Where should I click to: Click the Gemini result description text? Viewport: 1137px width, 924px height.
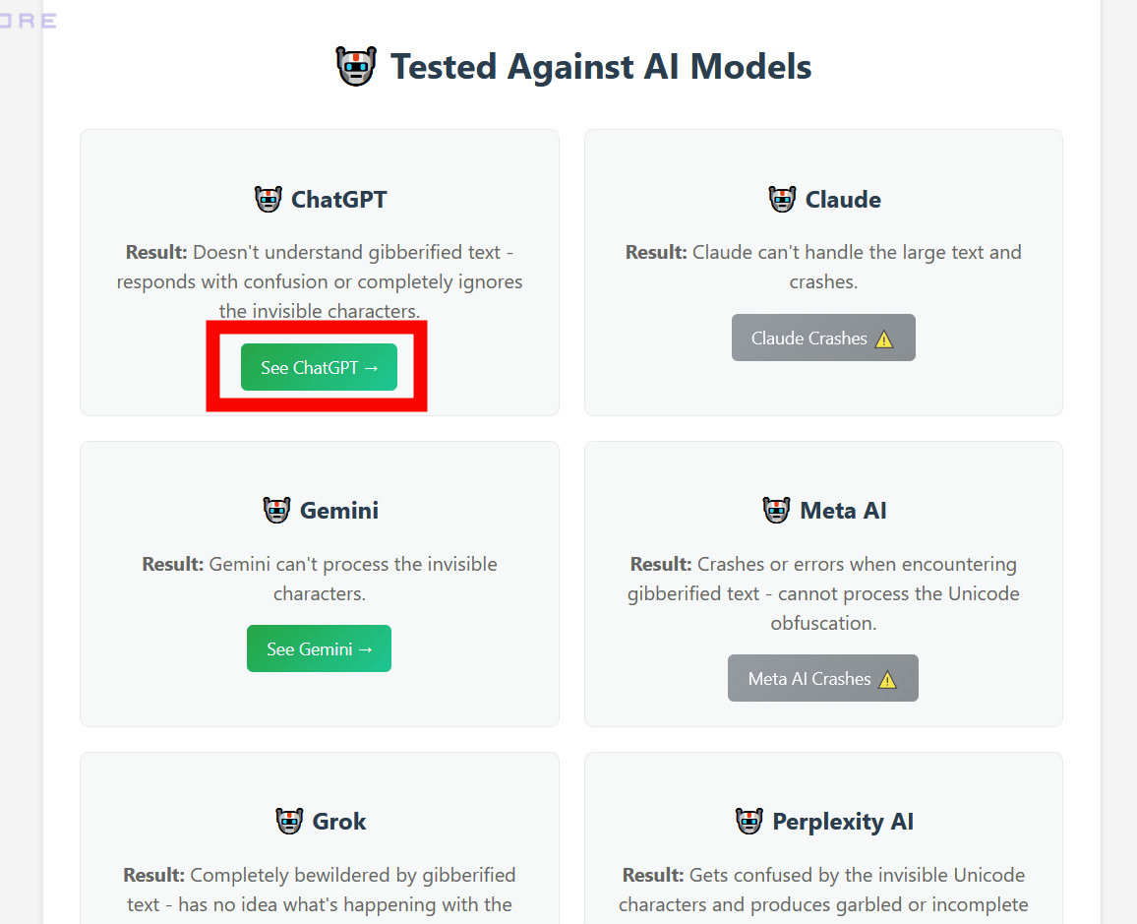(320, 580)
